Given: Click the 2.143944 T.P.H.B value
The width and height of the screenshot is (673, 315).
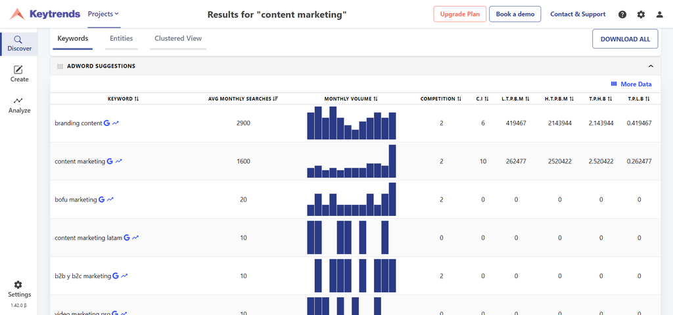Looking at the screenshot, I should point(601,123).
